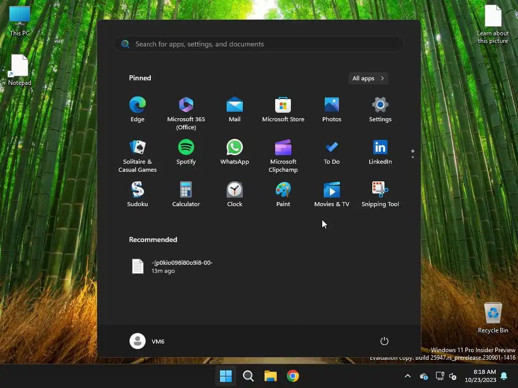Open LinkedIn app
Viewport: 518px width, 388px height.
pos(380,152)
